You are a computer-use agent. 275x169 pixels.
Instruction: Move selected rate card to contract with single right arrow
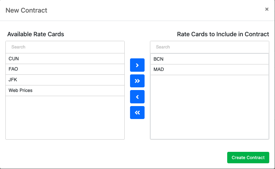tap(137, 65)
